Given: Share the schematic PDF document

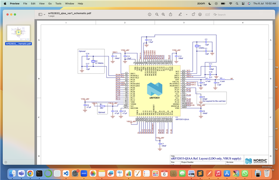Looking at the screenshot, I should 170,14.
